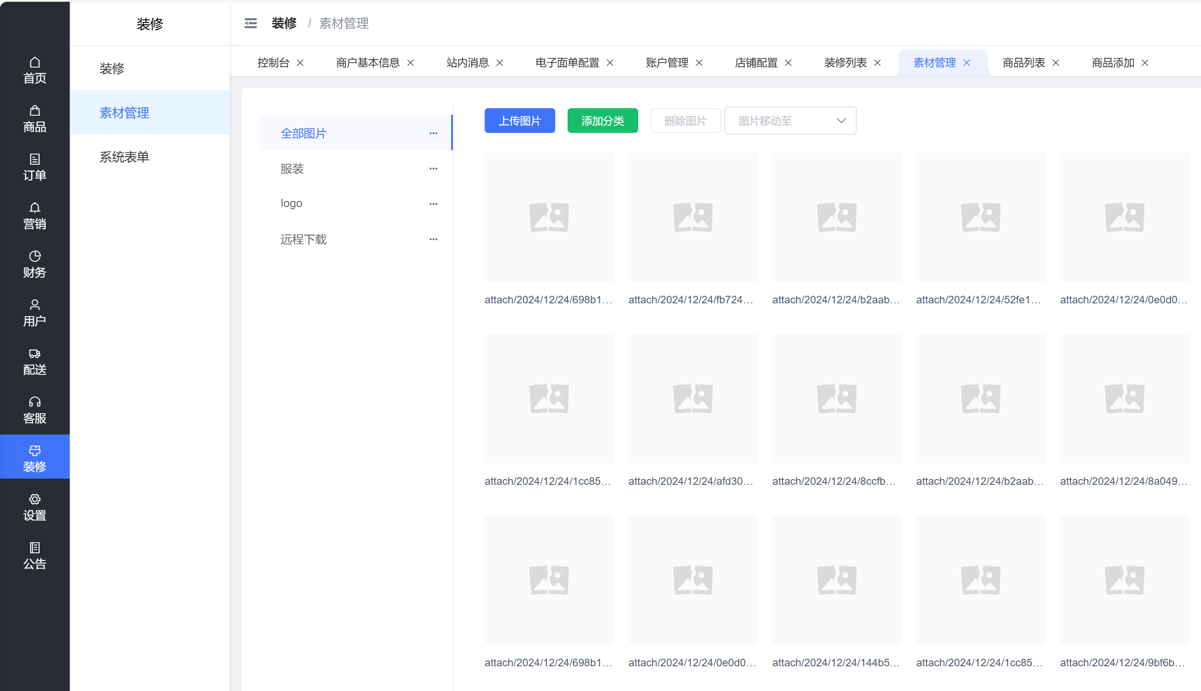Screen dimensions: 1201x691
Task: Select thumbnail above attach/2024/12/24/9bf6b…
Action: click(1125, 580)
